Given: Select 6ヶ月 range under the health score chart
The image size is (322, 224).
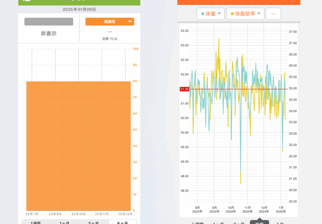Looking at the screenshot, I should 122,222.
